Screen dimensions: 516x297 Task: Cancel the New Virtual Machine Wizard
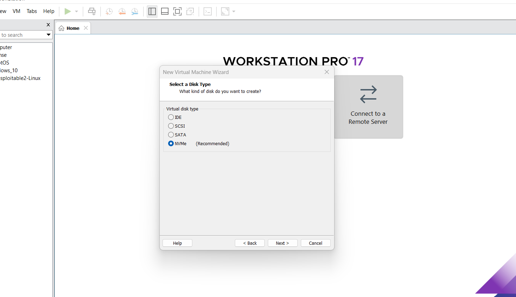tap(316, 243)
